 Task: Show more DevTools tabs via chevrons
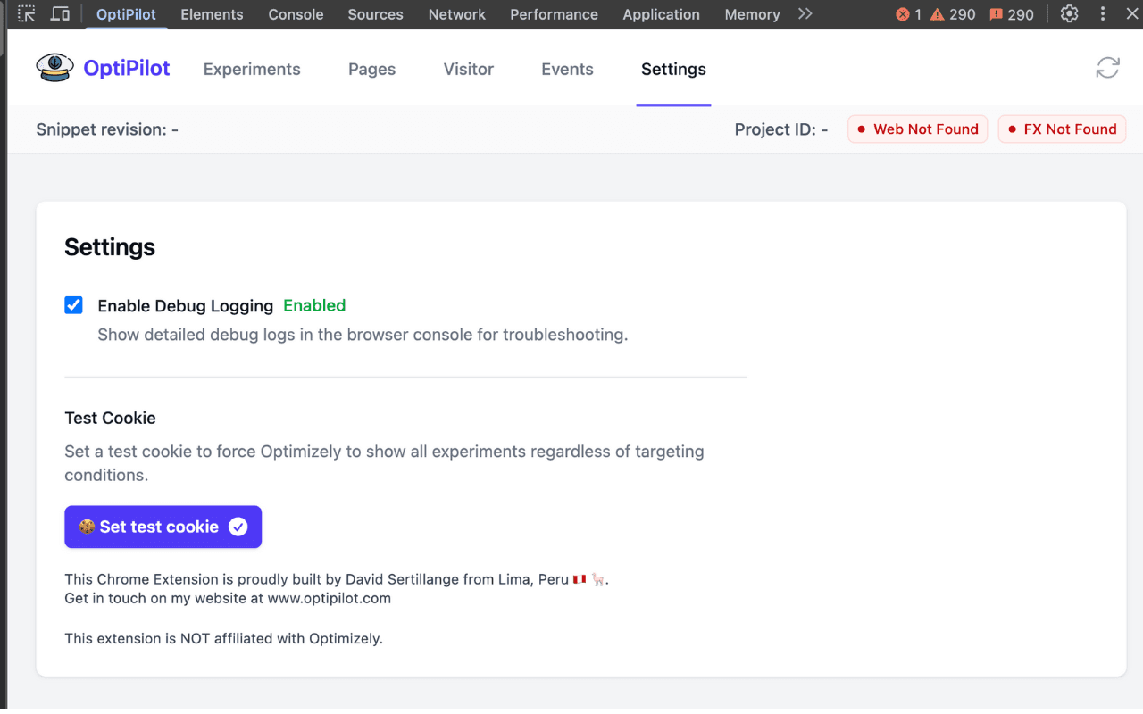point(805,14)
